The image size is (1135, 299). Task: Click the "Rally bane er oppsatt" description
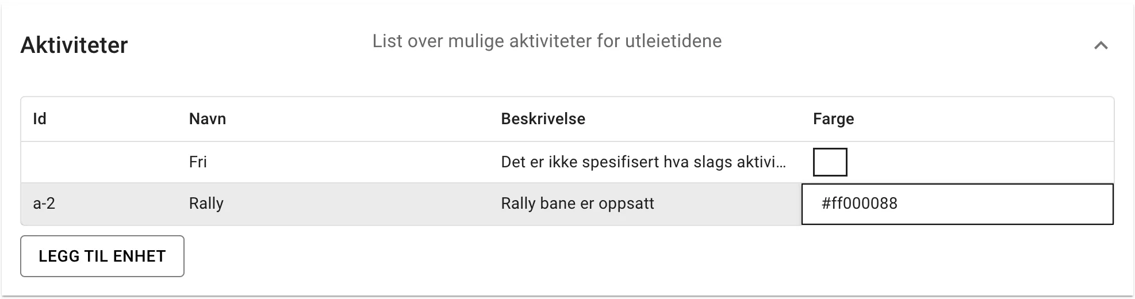(x=577, y=204)
